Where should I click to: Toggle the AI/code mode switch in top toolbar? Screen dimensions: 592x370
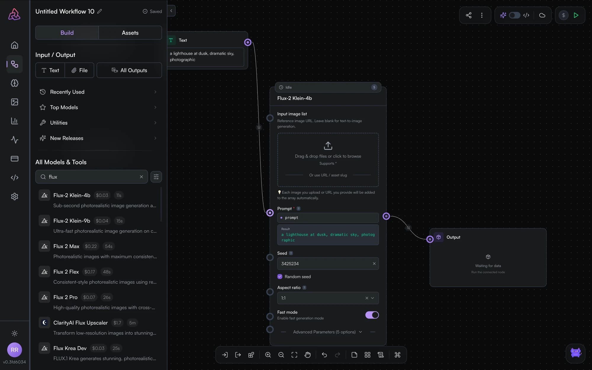point(514,15)
